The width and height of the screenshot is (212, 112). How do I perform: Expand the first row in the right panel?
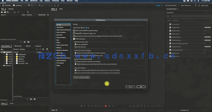tap(168, 24)
